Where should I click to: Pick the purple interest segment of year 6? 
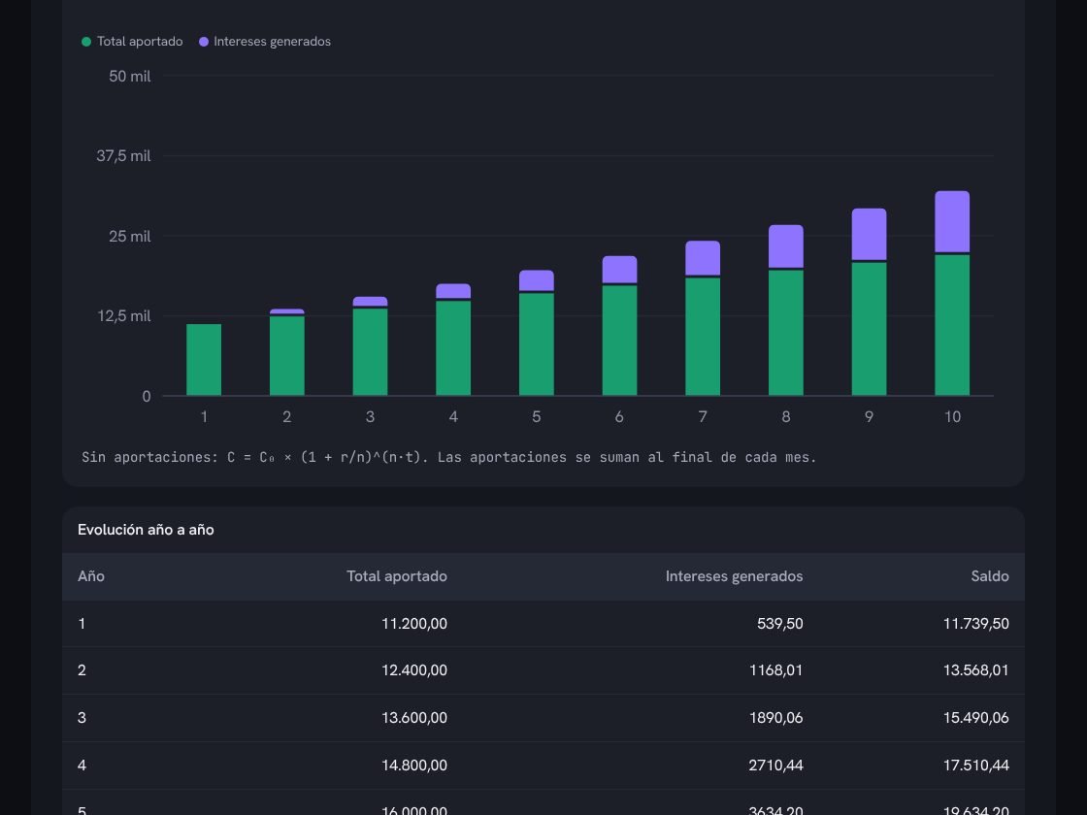click(x=620, y=270)
